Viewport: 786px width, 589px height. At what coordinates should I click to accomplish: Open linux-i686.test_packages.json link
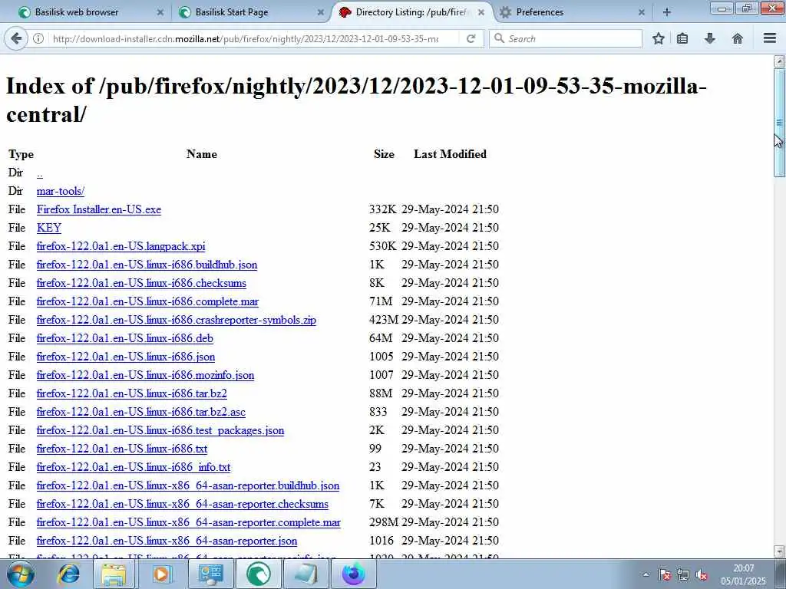point(160,430)
